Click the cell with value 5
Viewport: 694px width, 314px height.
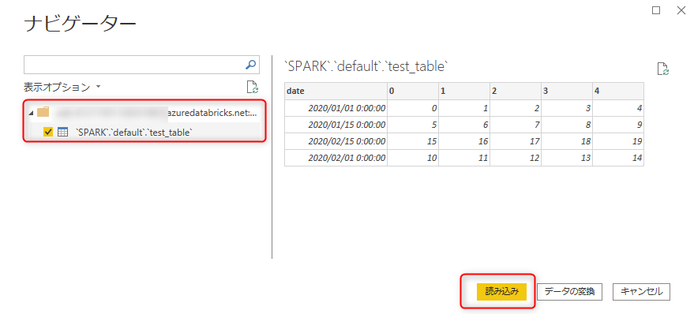click(x=412, y=125)
